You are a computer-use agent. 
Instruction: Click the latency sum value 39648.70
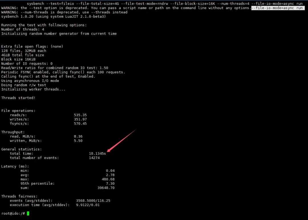[x=106, y=188]
